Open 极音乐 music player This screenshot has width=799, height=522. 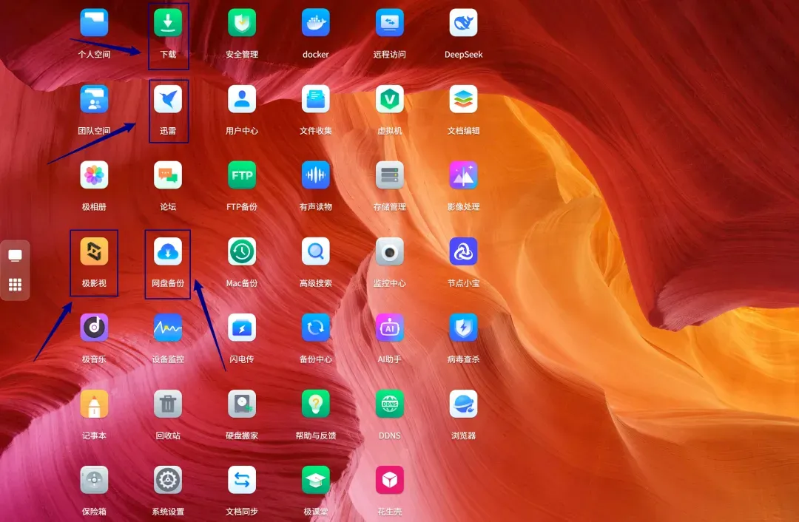tap(94, 328)
